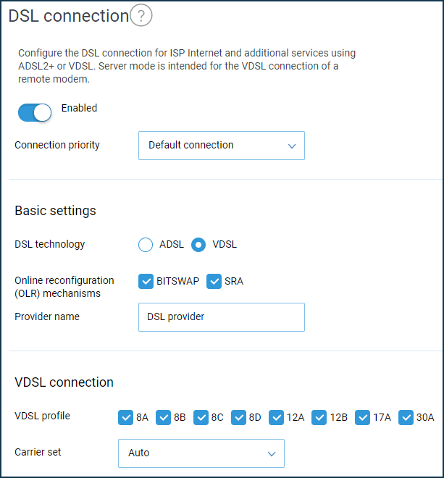Click the Enabled label text
The height and width of the screenshot is (478, 444).
79,108
